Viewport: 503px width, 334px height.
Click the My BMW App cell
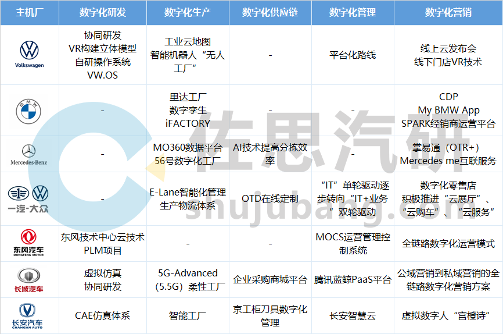[448, 110]
